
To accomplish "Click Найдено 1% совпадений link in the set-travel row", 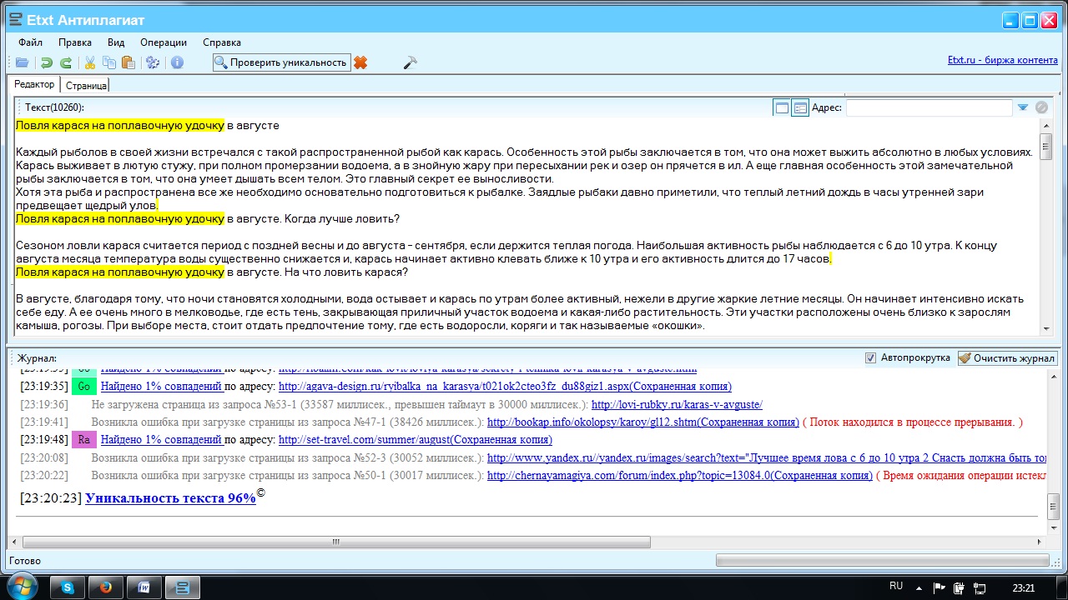I will [x=162, y=440].
